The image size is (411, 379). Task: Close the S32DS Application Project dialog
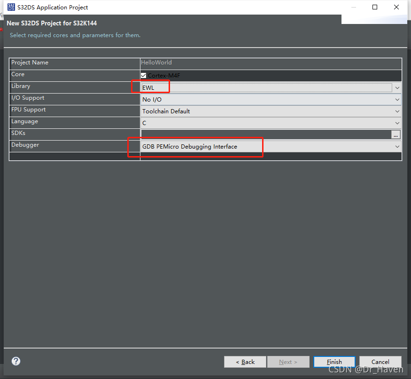(396, 7)
